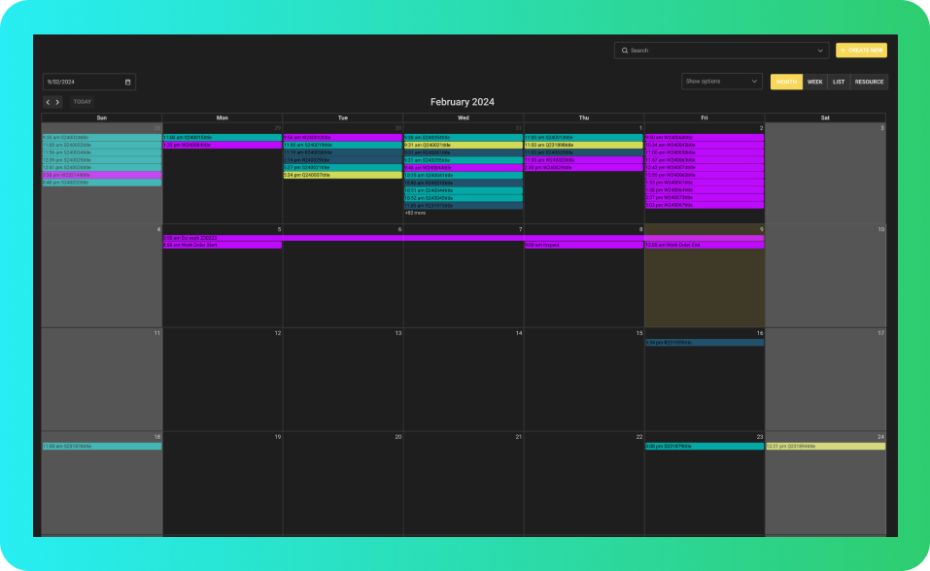This screenshot has height=571, width=930.
Task: Switch to the Resource view
Action: (x=869, y=82)
